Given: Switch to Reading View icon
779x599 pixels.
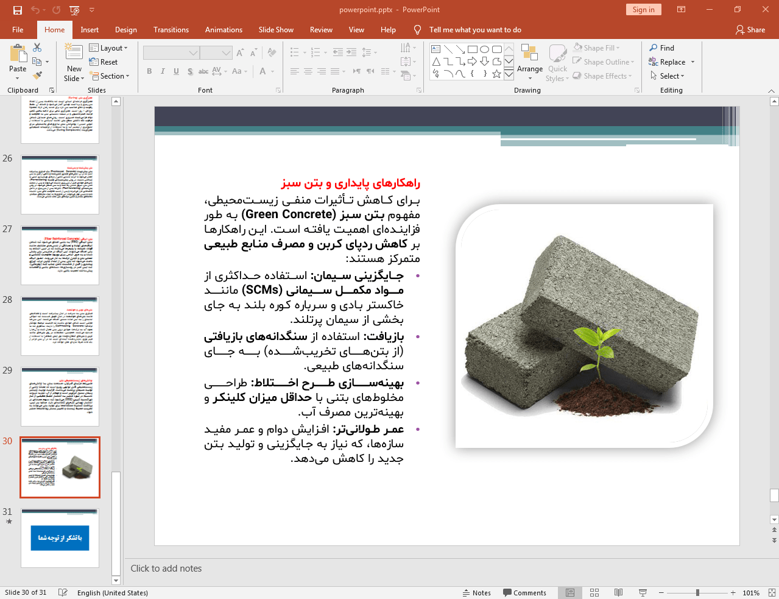Looking at the screenshot, I should (x=618, y=592).
